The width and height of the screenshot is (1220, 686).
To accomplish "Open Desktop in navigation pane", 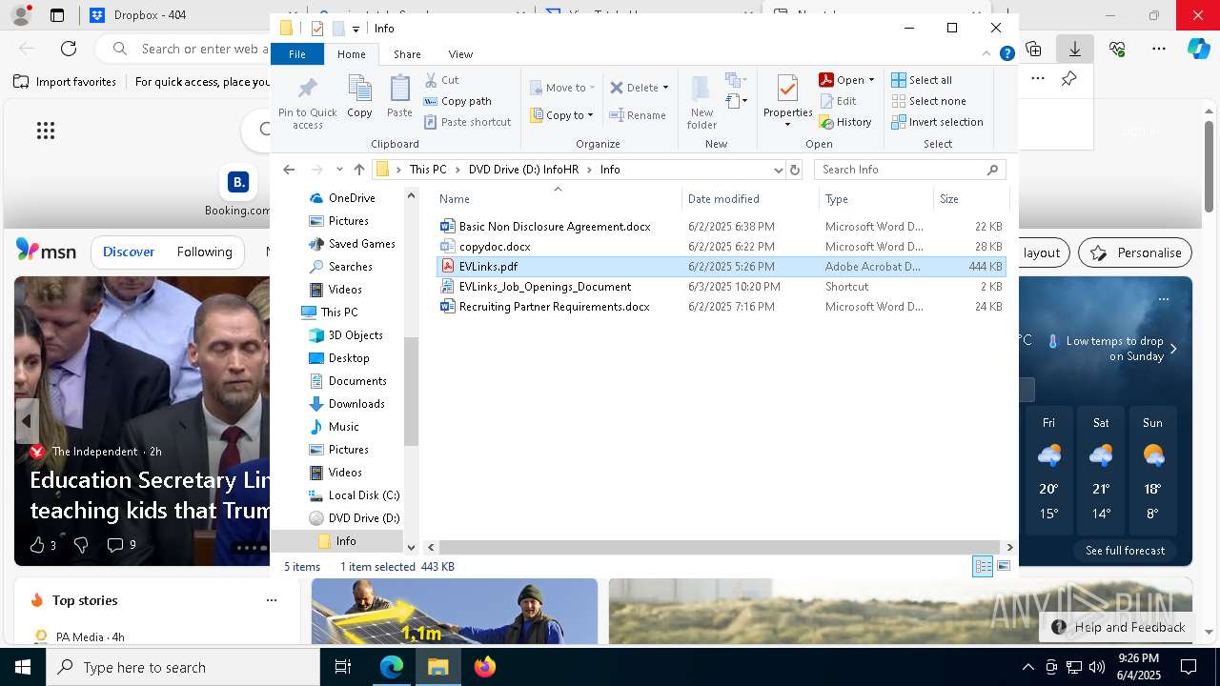I will click(339, 358).
